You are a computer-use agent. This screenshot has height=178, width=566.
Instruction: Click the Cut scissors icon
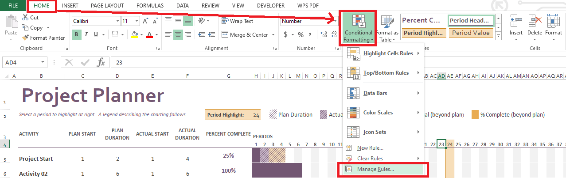coord(25,18)
